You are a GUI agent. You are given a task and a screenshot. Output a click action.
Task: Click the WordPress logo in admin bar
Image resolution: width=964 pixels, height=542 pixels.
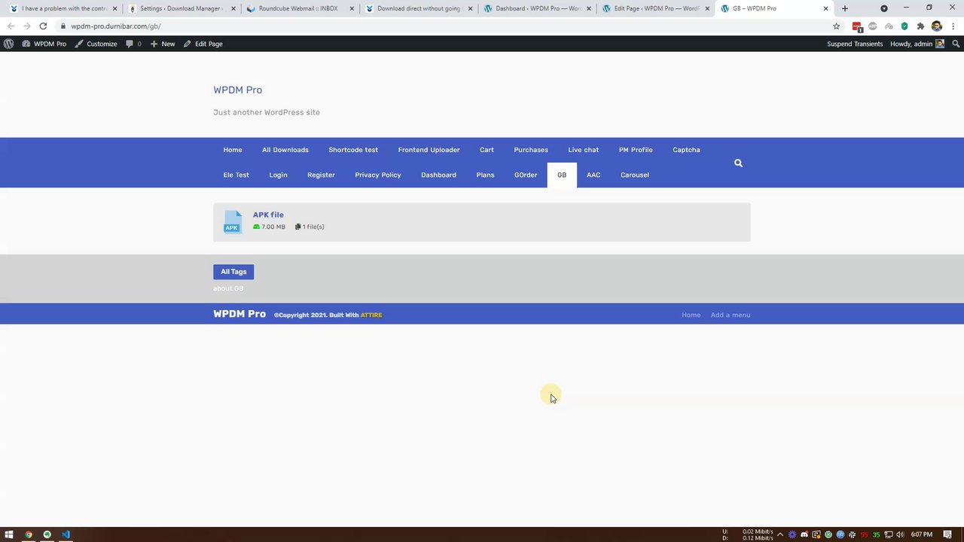tap(8, 44)
